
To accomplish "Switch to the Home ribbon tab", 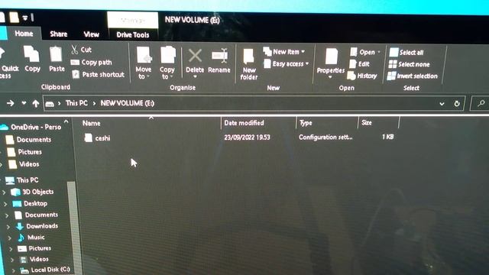I will point(24,34).
